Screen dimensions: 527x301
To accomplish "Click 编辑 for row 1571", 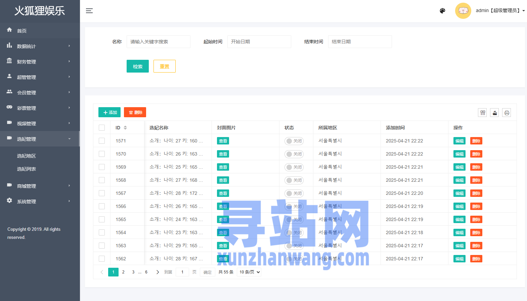I will coord(459,141).
